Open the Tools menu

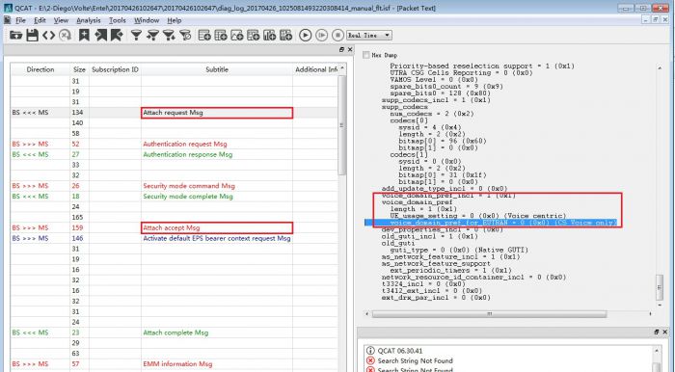pyautogui.click(x=117, y=20)
